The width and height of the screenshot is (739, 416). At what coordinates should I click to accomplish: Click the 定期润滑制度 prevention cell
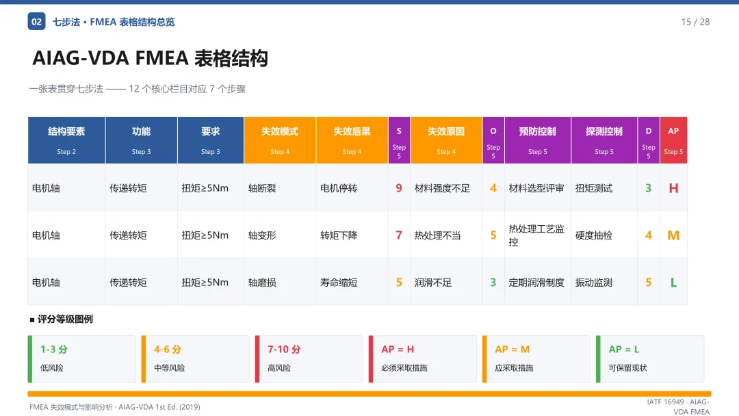click(536, 282)
